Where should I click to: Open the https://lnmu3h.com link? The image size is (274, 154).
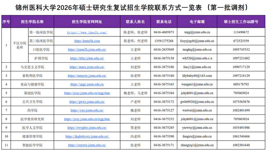click(x=87, y=41)
